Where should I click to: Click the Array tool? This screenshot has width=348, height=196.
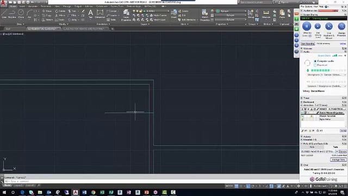point(73,20)
